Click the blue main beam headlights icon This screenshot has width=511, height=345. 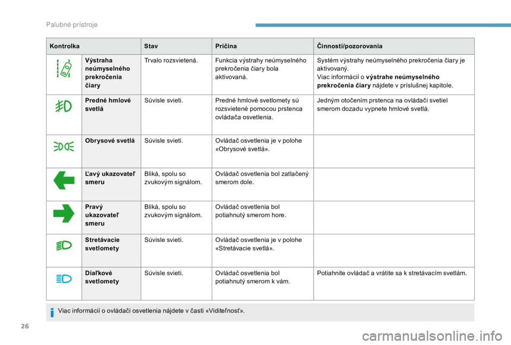click(64, 279)
